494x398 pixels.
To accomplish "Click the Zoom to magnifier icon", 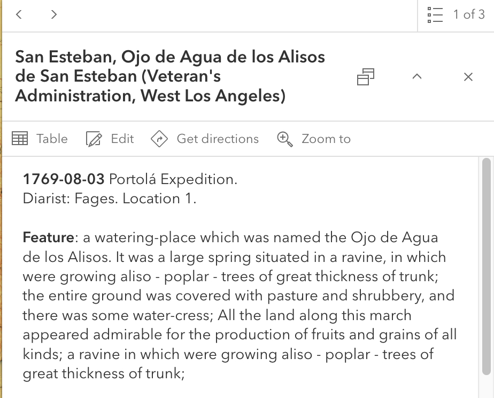I will pyautogui.click(x=285, y=139).
